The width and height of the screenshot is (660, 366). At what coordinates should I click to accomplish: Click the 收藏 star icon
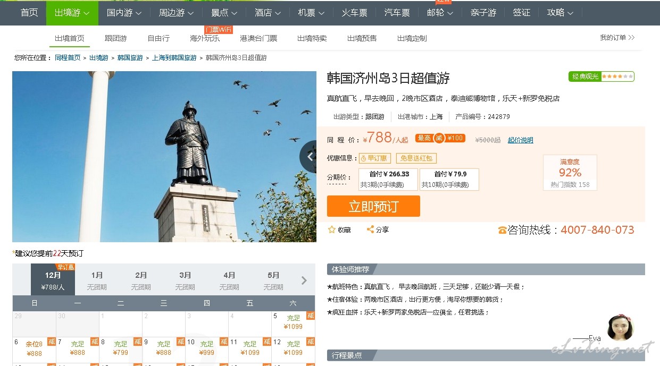pos(332,229)
